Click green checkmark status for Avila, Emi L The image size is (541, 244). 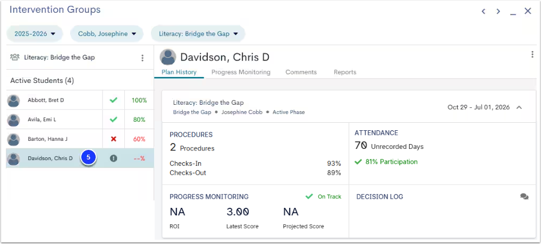click(x=114, y=120)
